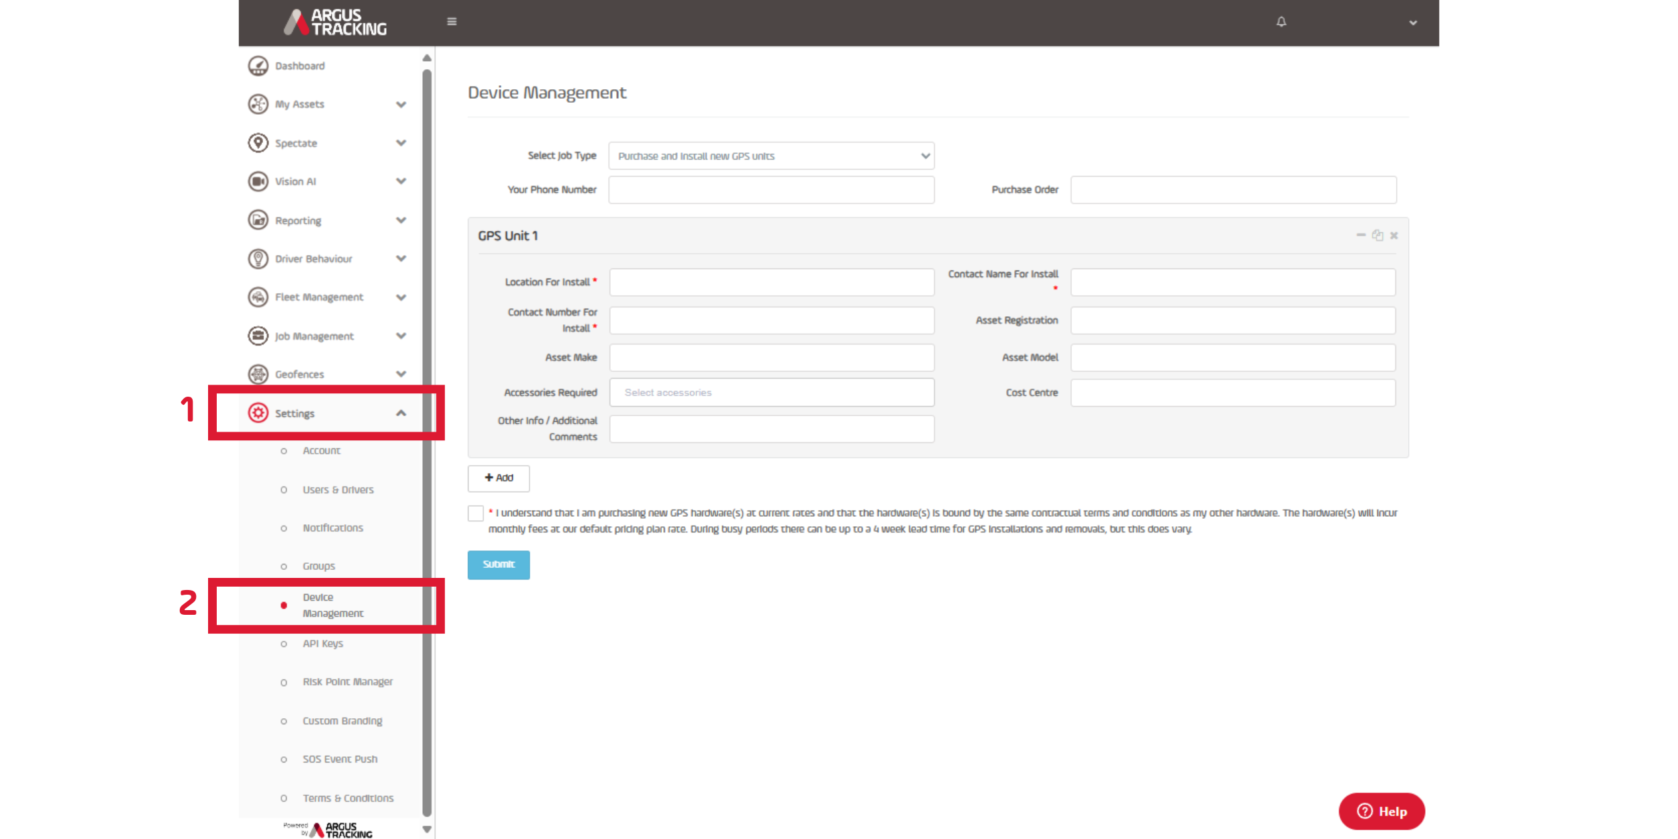Open the Select Job Type dropdown
The image size is (1678, 839).
pyautogui.click(x=771, y=156)
